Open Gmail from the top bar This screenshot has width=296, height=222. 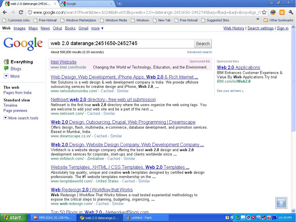[83, 28]
